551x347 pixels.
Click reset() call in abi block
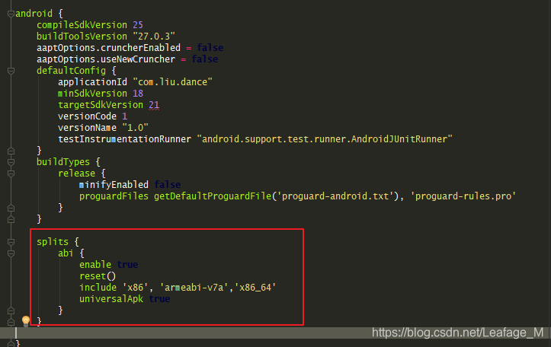98,276
